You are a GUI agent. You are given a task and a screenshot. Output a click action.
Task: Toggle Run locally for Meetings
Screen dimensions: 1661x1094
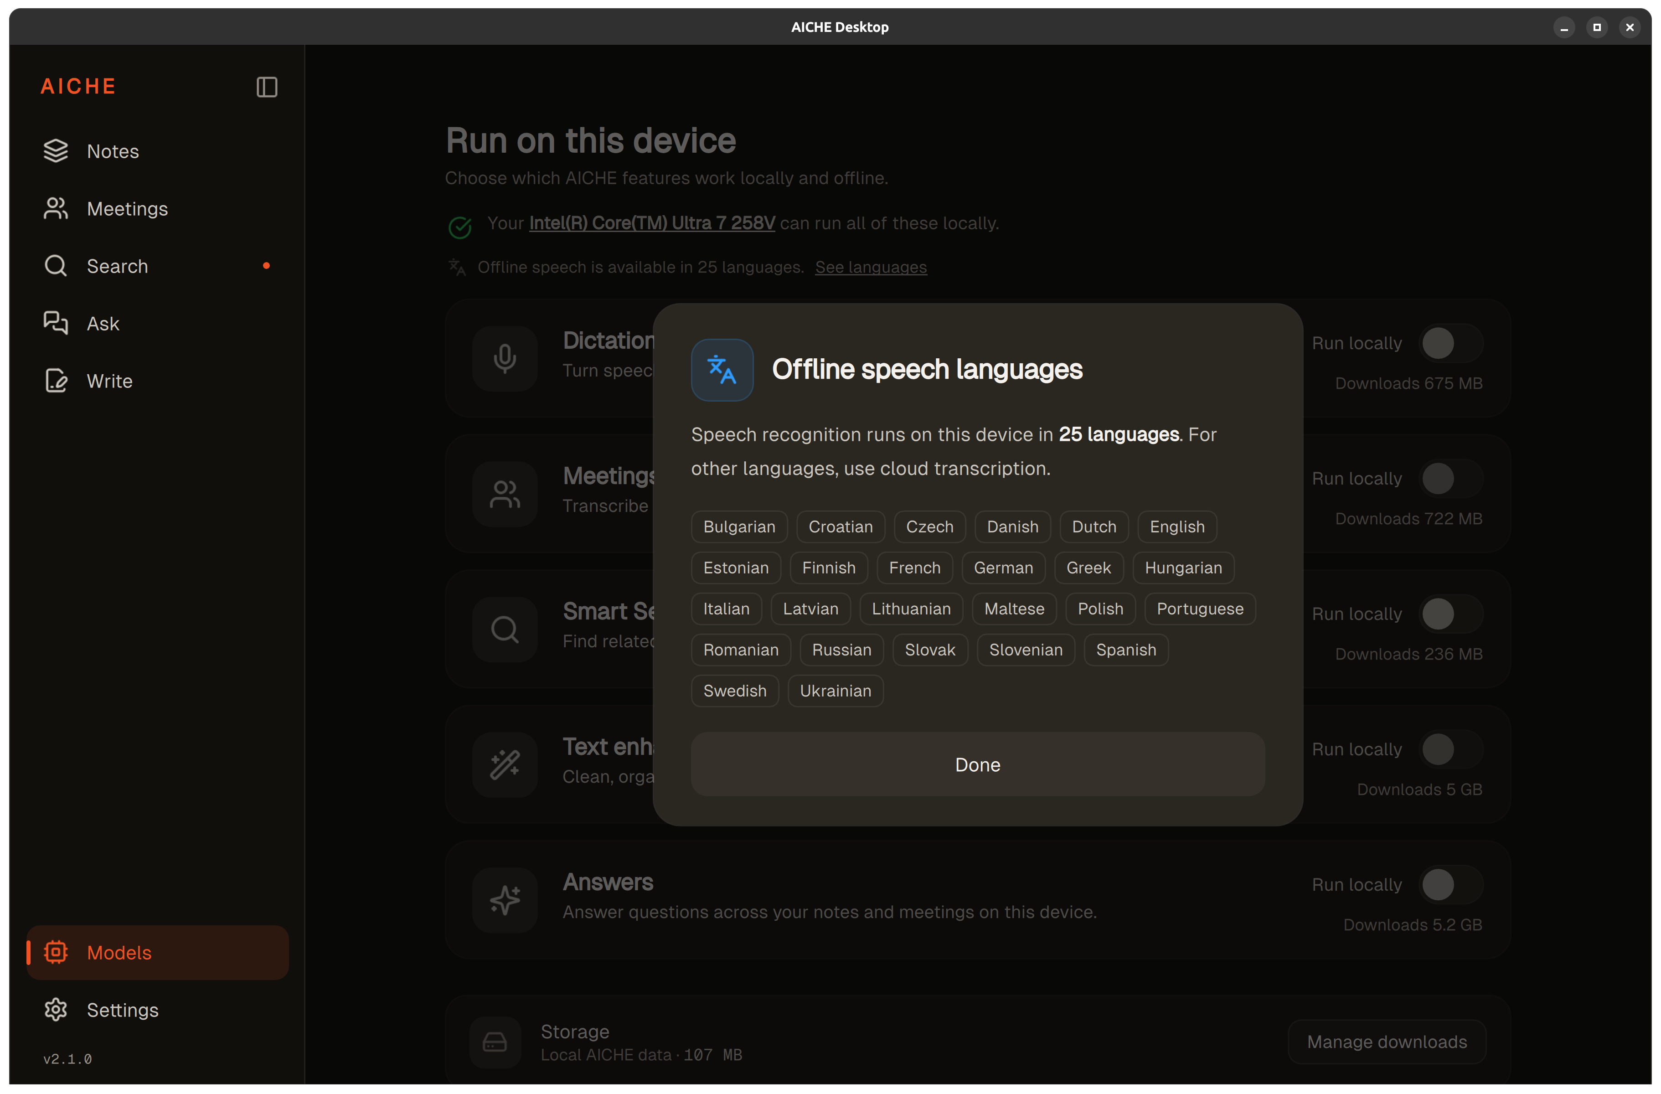[1452, 479]
